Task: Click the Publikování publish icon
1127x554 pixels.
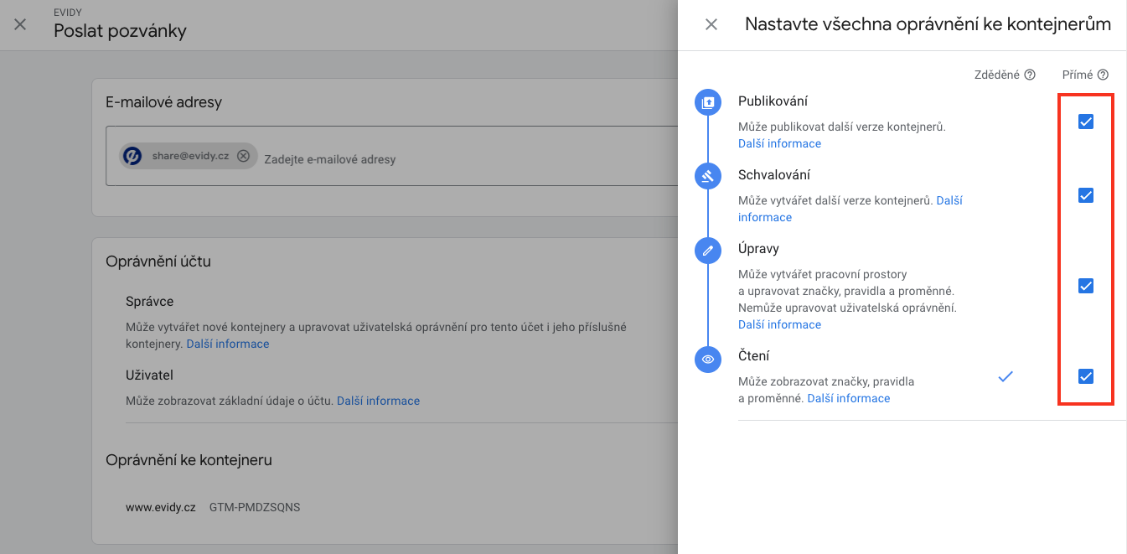Action: click(x=708, y=103)
